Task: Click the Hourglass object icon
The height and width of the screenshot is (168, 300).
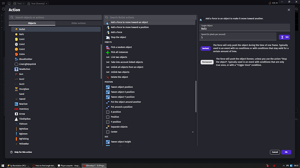Action: pos(16,89)
